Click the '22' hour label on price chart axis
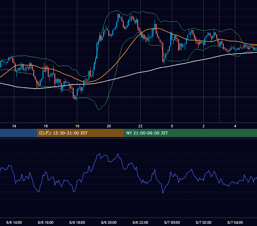This screenshot has width=257, height=226. click(140, 126)
